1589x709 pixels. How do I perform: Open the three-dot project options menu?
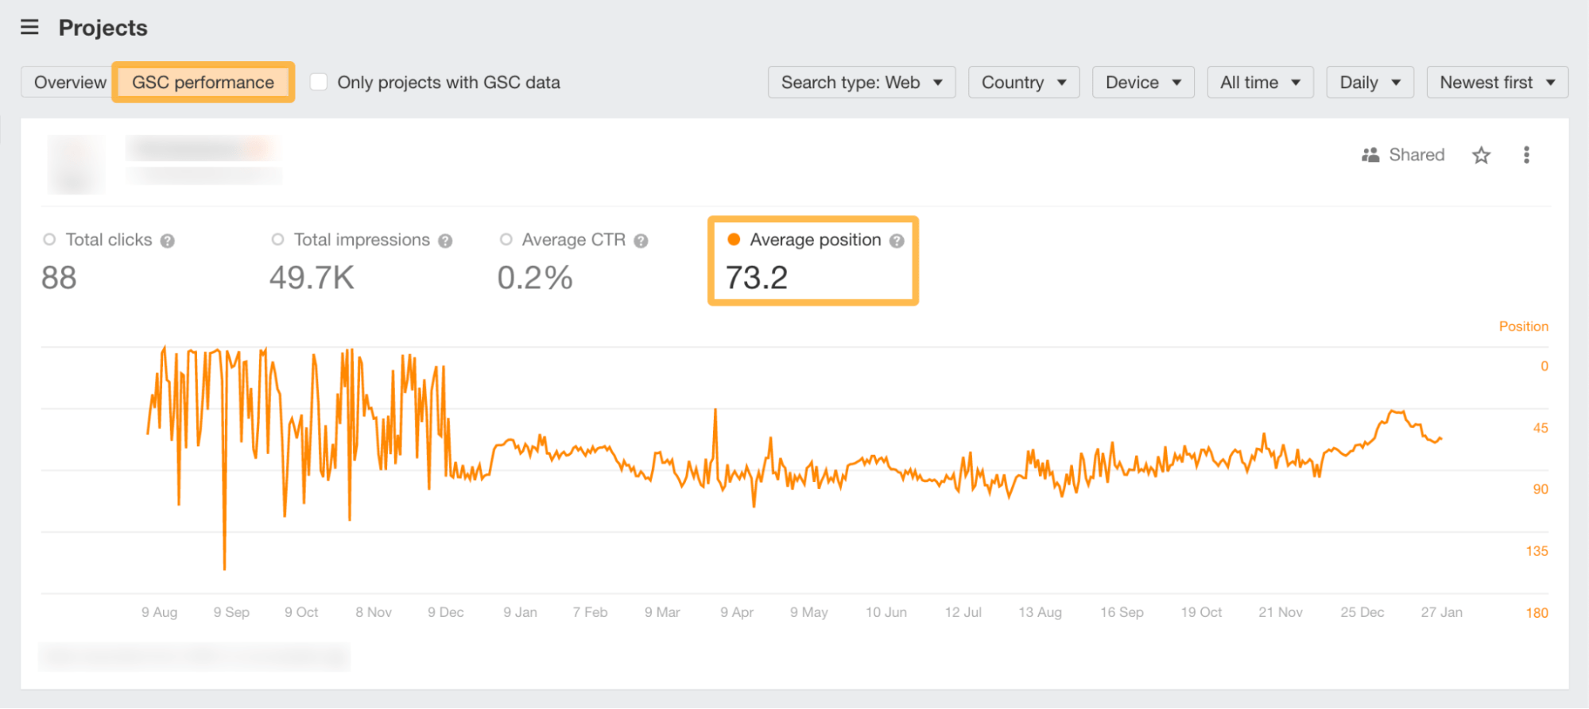[1525, 155]
